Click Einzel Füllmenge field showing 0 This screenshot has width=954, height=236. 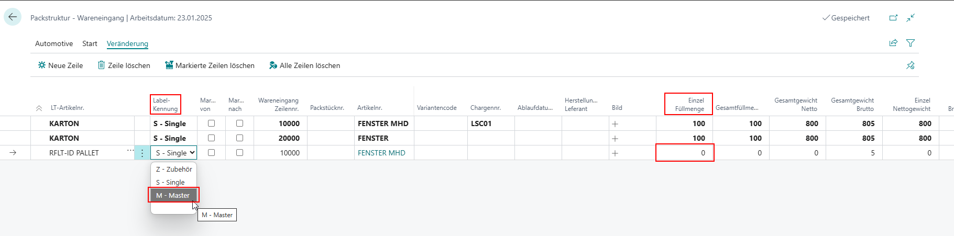pos(685,153)
